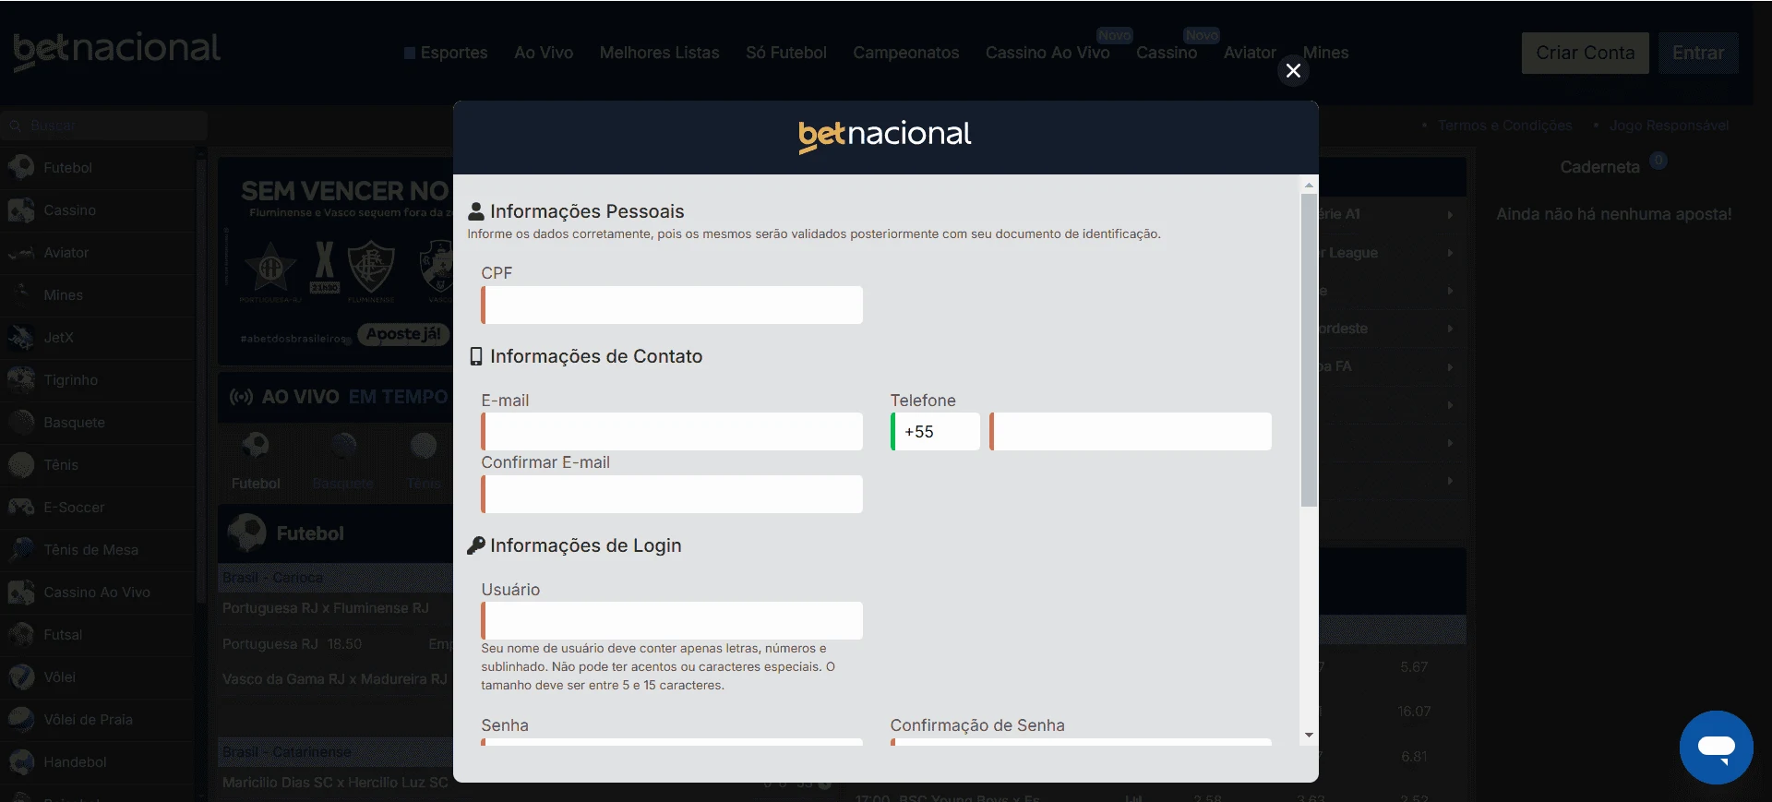1772x802 pixels.
Task: Open the Vasco da Gama RJ x Madureira RJ match
Action: [x=335, y=679]
